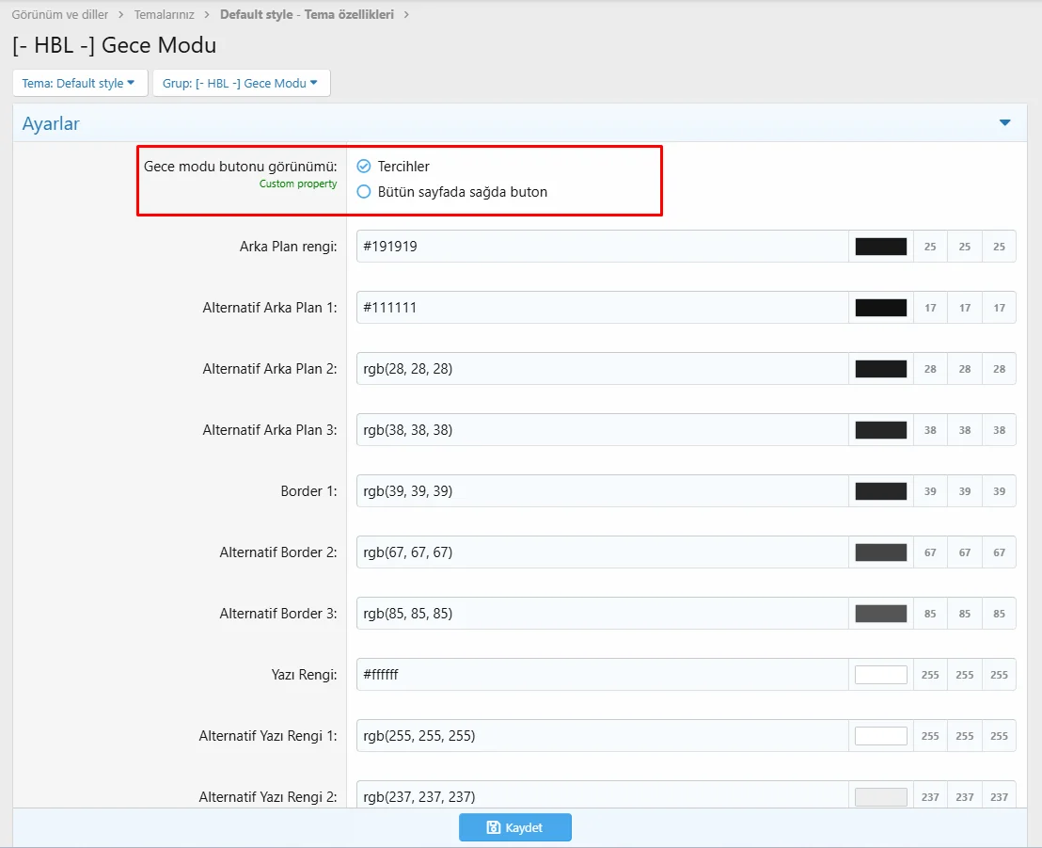Select Bütün sayfada sağda buton option
This screenshot has width=1042, height=848.
point(364,192)
